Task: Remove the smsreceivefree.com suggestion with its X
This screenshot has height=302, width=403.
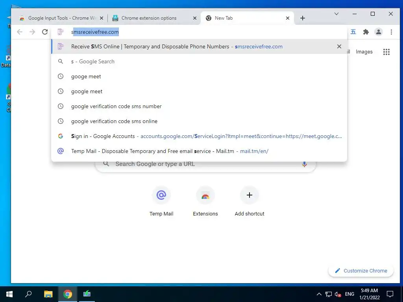Action: click(339, 46)
